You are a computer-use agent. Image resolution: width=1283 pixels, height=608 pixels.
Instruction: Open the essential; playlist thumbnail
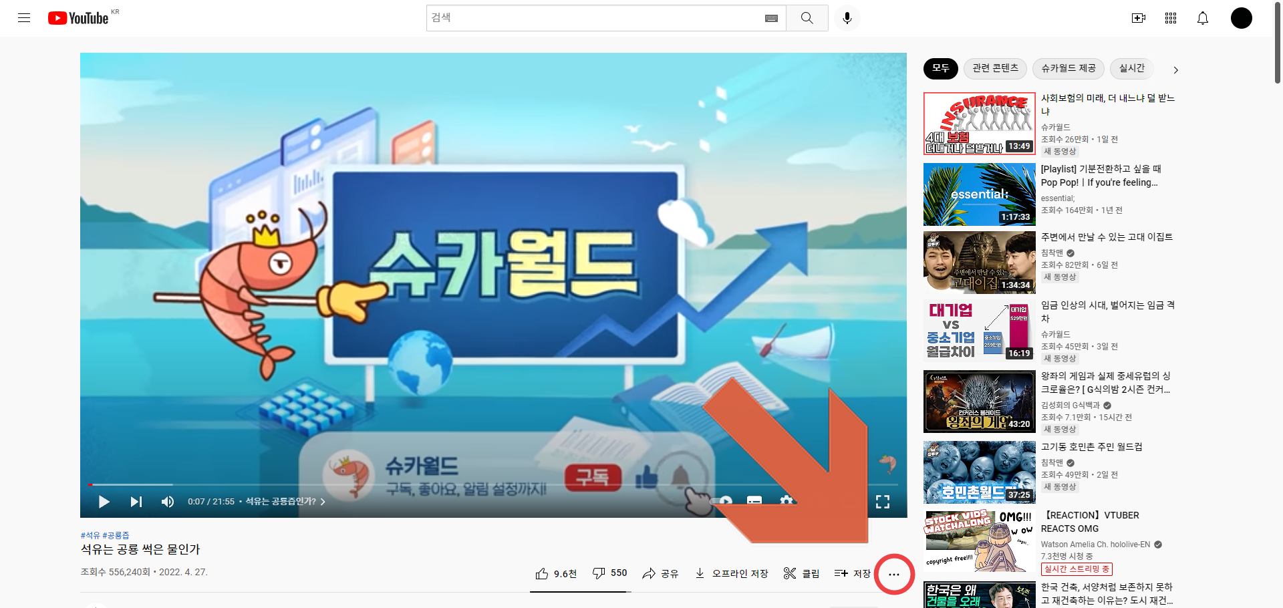click(x=980, y=194)
